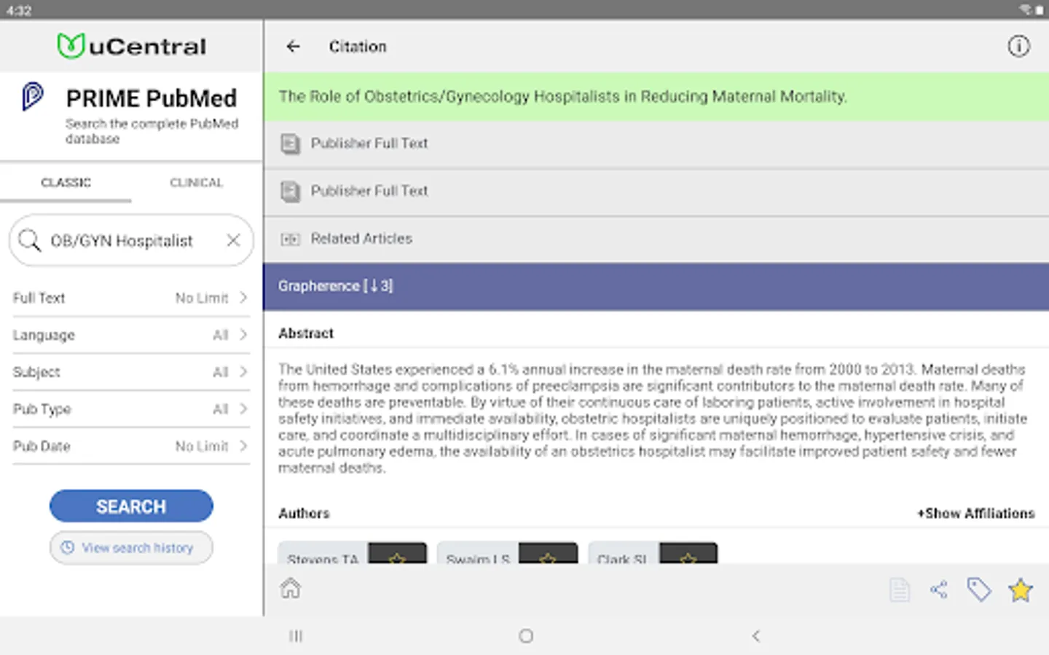
Task: Clear the OB/GYN Hospitalist search text
Action: point(233,240)
